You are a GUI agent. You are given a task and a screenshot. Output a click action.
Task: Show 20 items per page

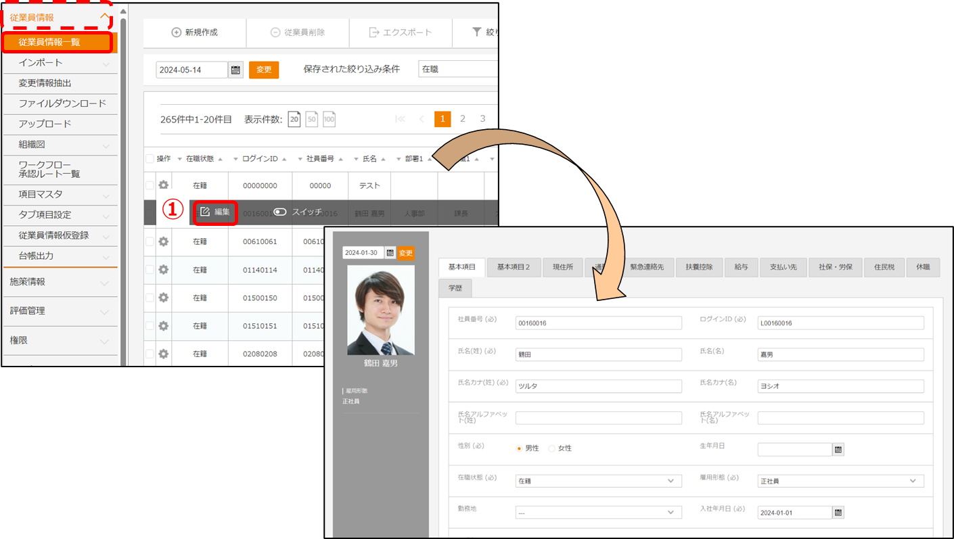[x=294, y=119]
